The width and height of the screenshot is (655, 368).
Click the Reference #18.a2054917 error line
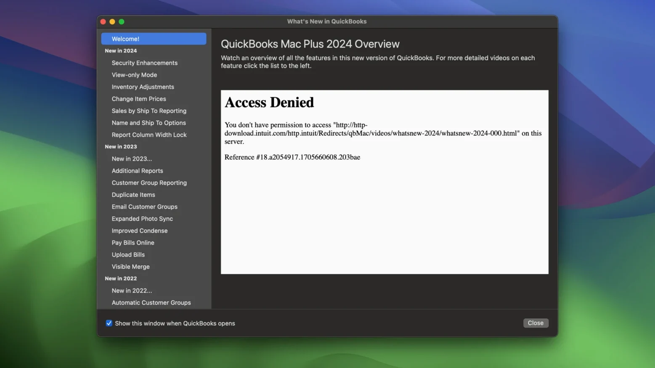click(x=292, y=157)
